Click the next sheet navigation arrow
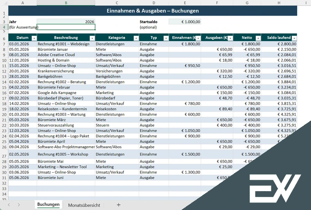 tap(19, 205)
